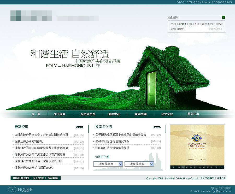Click Poly Canal City slideshow image

click(197, 145)
